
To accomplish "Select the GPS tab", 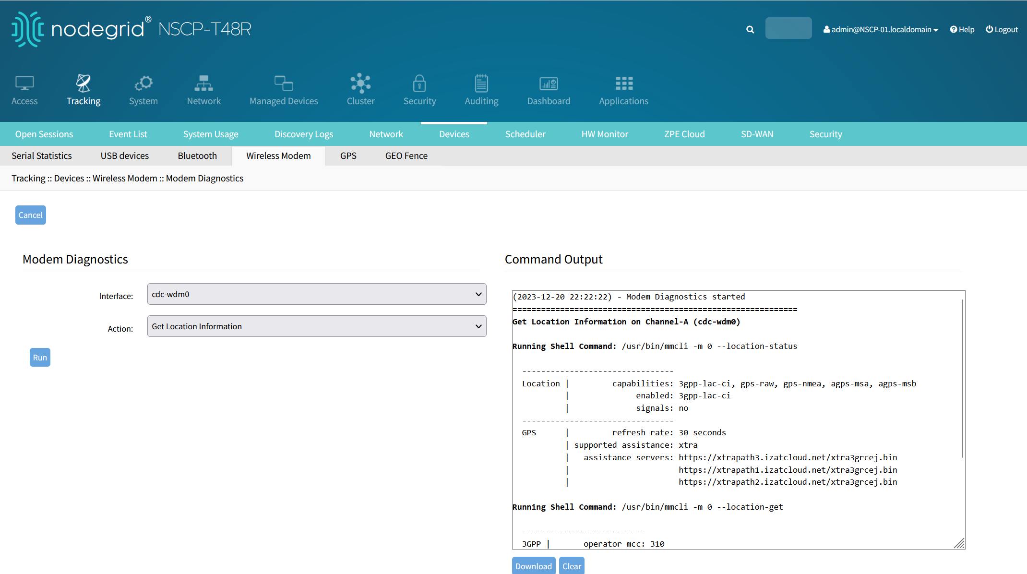I will pyautogui.click(x=348, y=156).
